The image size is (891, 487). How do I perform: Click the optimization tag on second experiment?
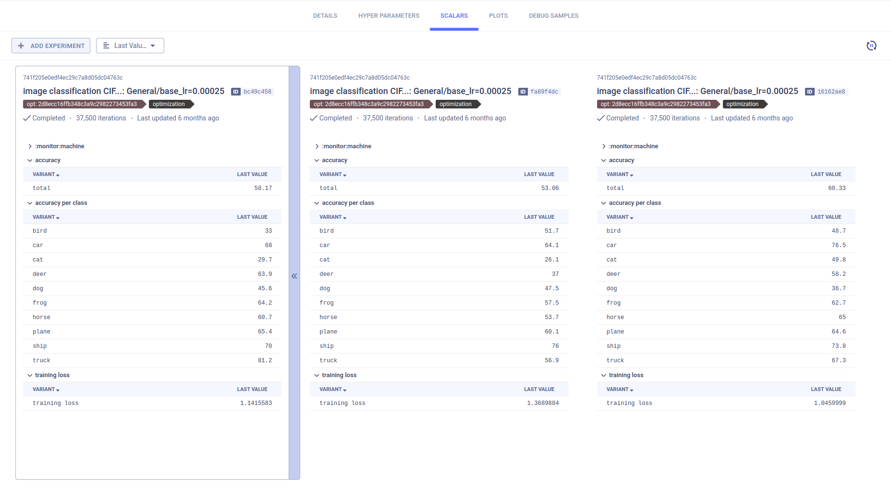456,104
